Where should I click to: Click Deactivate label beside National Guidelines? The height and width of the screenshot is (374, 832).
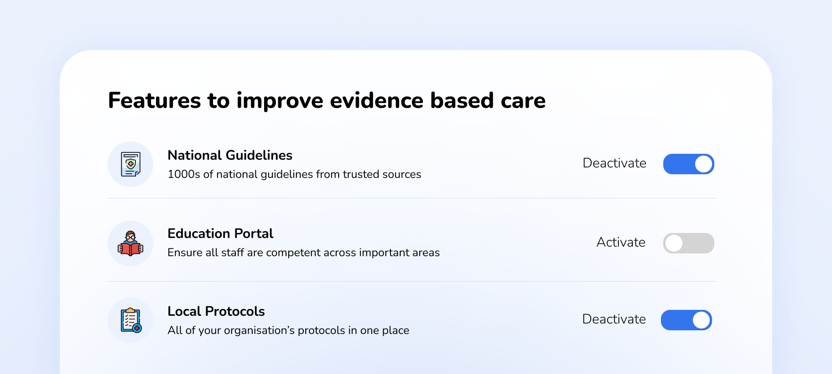pyautogui.click(x=614, y=163)
